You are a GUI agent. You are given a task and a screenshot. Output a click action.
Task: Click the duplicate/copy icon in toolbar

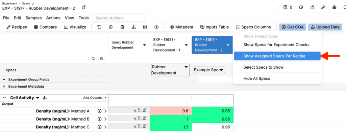click(111, 27)
